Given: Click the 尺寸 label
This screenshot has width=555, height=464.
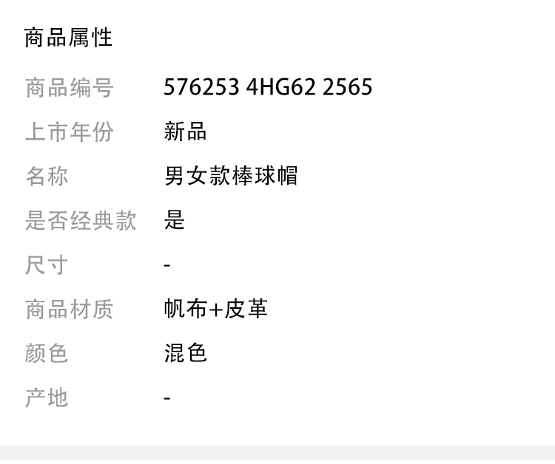Looking at the screenshot, I should (47, 265).
